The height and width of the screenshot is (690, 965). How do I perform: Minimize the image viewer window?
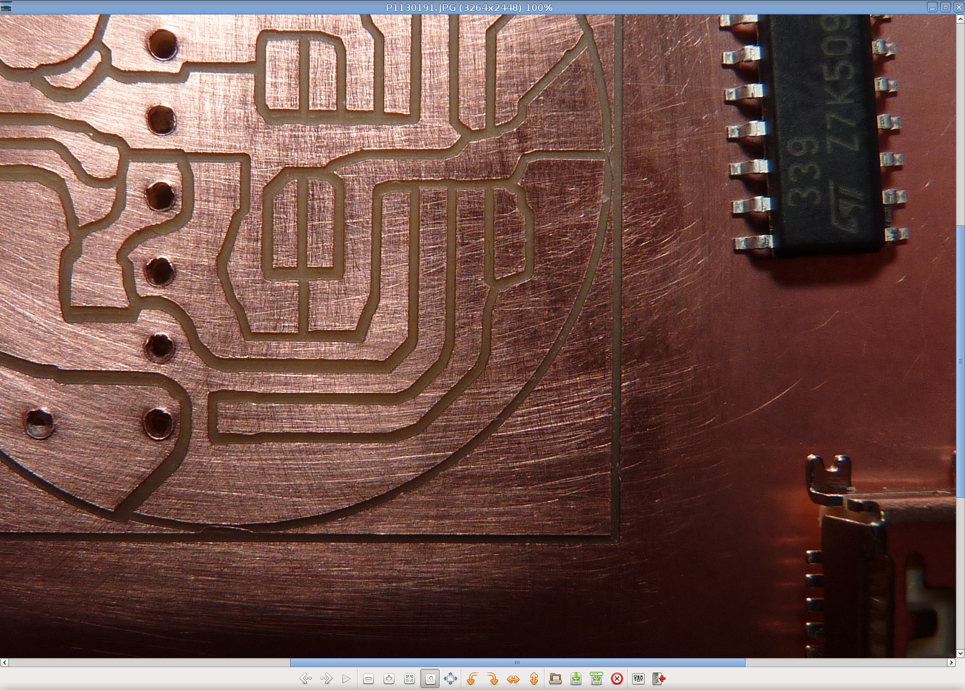pyautogui.click(x=932, y=7)
